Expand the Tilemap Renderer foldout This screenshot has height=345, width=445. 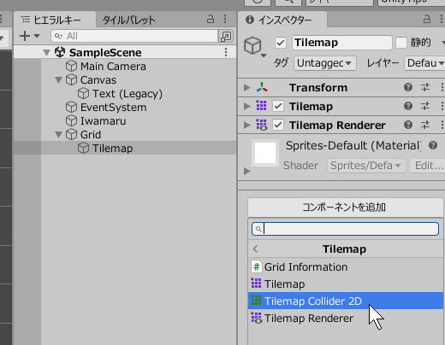(247, 126)
